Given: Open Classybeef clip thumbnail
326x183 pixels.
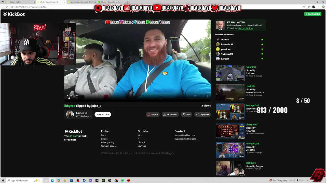Looking at the screenshot, I should (x=230, y=131).
